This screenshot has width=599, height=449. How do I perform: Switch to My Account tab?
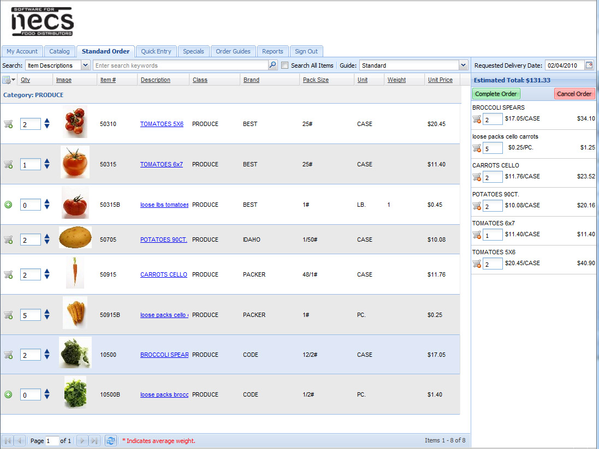22,51
